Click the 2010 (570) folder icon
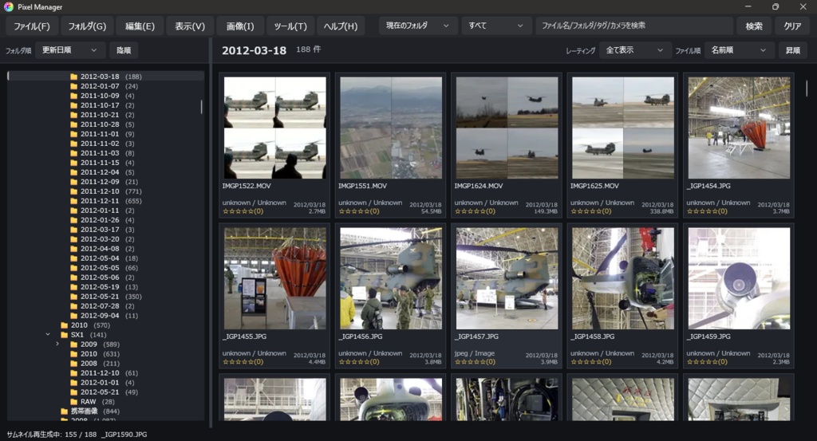817x441 pixels. [65, 325]
